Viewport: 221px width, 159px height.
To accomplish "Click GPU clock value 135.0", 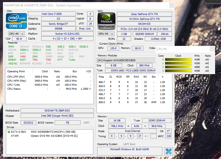I will tap(113, 48).
